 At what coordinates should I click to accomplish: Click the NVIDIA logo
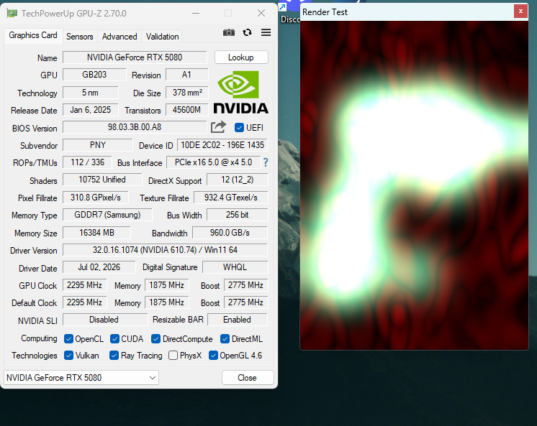tap(240, 92)
